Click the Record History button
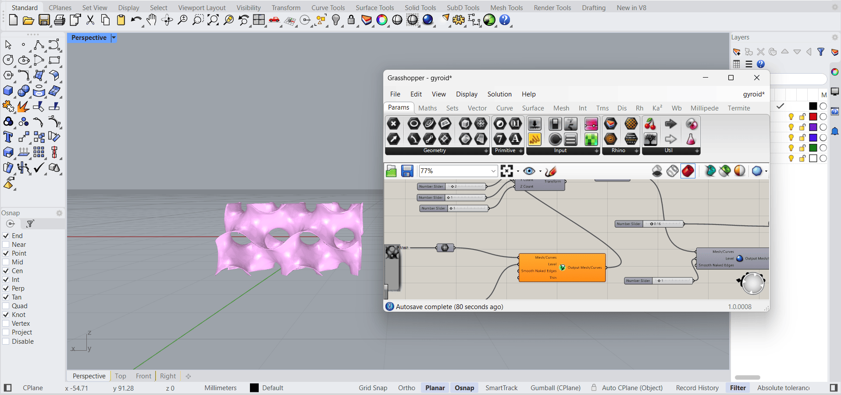The height and width of the screenshot is (395, 841). point(697,388)
